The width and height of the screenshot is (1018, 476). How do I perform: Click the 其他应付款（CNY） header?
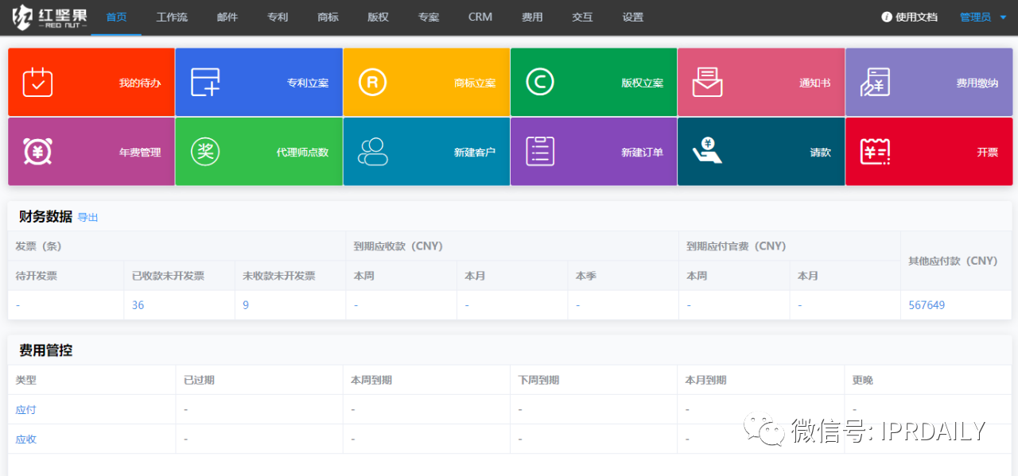(x=953, y=261)
